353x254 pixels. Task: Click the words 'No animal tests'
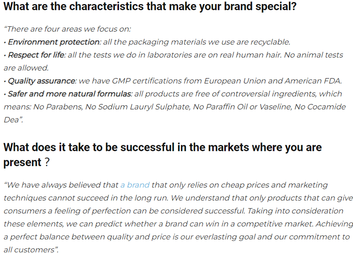314,55
